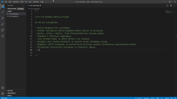
Task: Click the VS Code logo in title bar
Action: click(x=2, y=2)
